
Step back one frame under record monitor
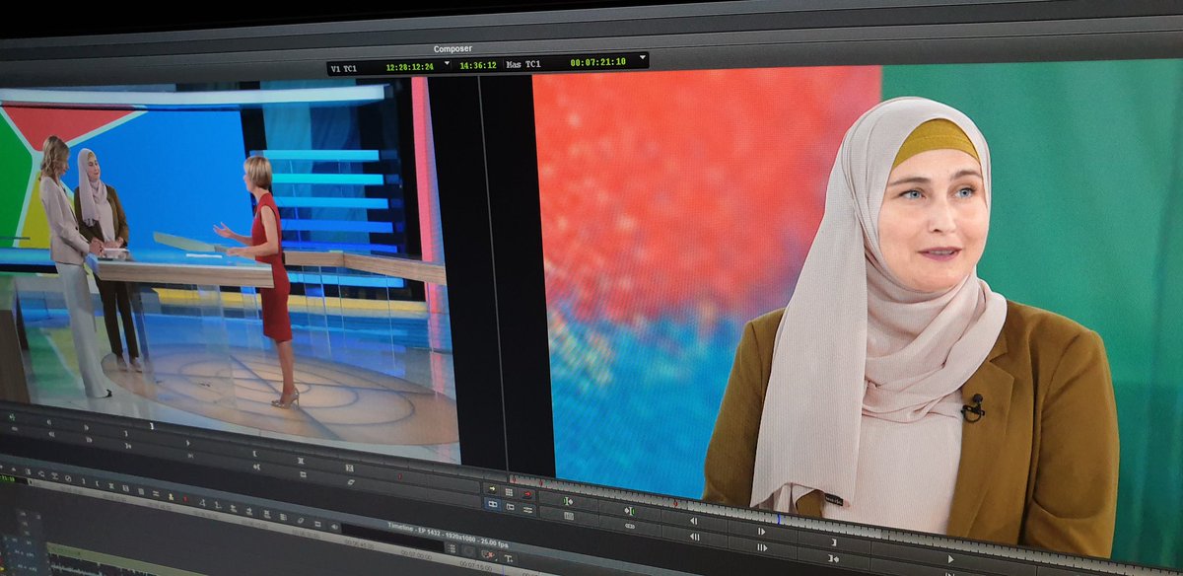coord(694,521)
